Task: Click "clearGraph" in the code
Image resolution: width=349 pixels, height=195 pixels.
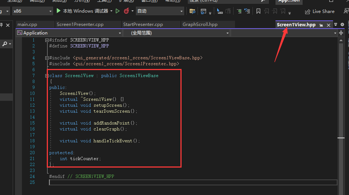Action: 107,129
